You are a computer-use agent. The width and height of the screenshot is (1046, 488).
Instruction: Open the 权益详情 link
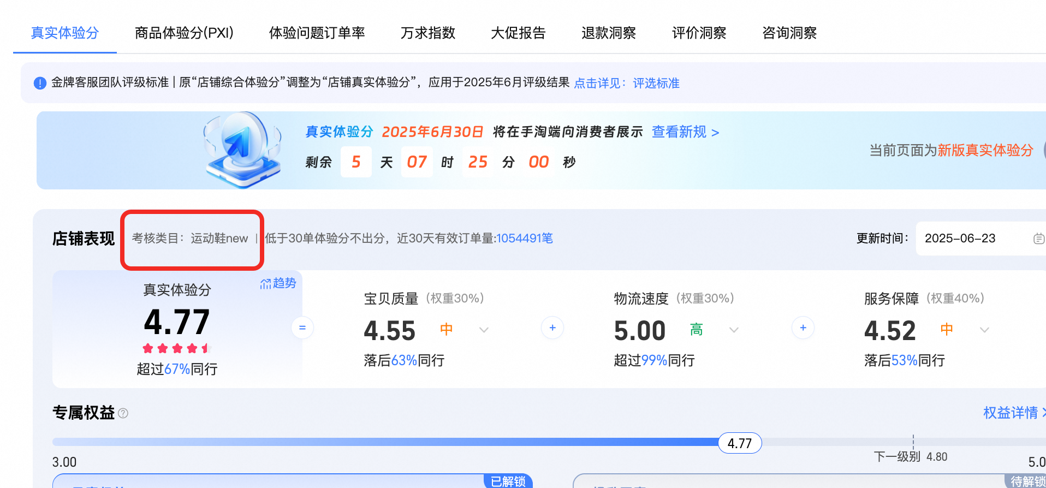tap(1014, 413)
